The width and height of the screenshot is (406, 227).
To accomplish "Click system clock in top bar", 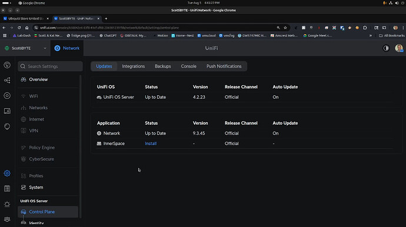I will [x=203, y=3].
